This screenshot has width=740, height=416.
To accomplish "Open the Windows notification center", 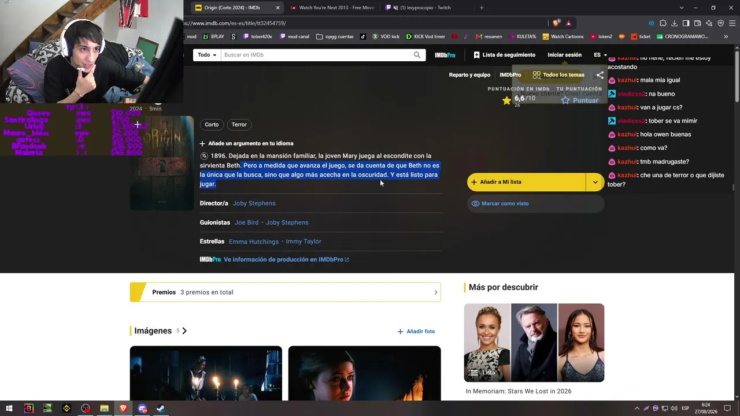I will point(727,408).
